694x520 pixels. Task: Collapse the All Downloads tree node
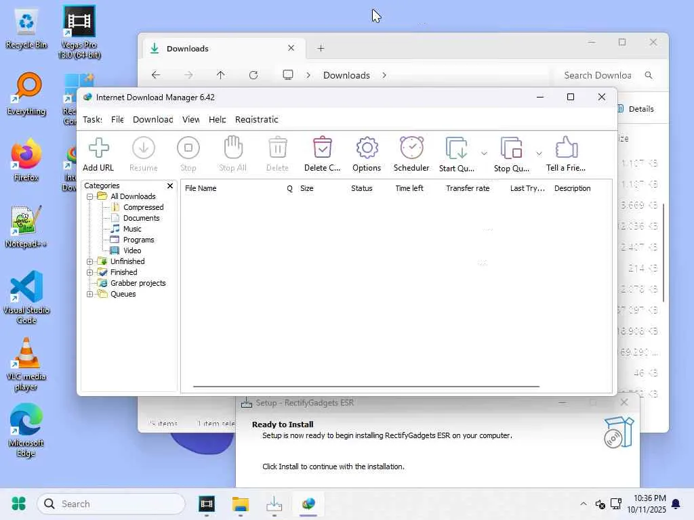pyautogui.click(x=90, y=196)
